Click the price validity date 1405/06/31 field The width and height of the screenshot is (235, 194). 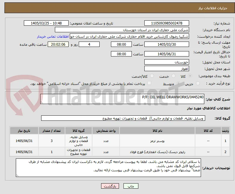point(166,54)
